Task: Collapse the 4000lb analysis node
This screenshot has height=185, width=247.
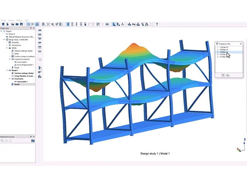Action: click(x=7, y=48)
